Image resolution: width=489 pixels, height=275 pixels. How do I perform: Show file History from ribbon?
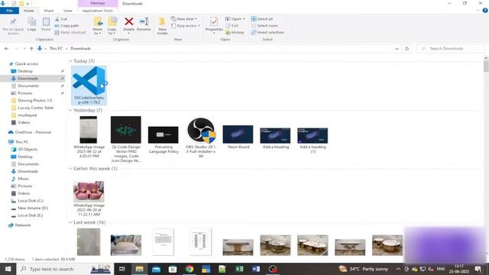235,32
